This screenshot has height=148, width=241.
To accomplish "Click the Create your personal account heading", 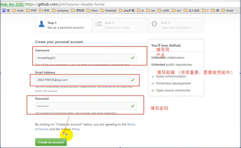I will point(59,42).
